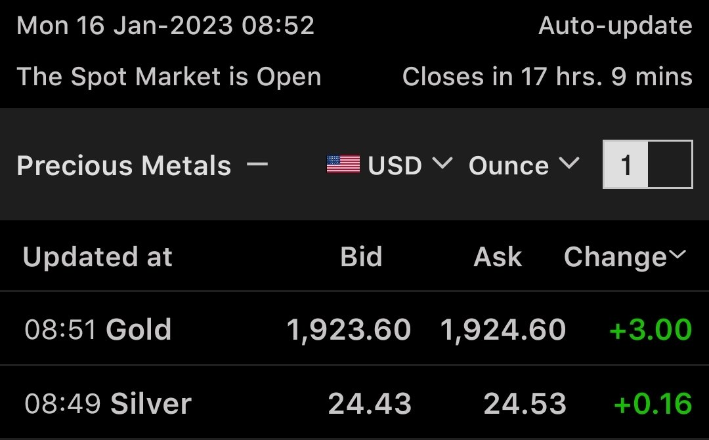Click the Precious Metals heading
The height and width of the screenshot is (440, 709).
(124, 165)
